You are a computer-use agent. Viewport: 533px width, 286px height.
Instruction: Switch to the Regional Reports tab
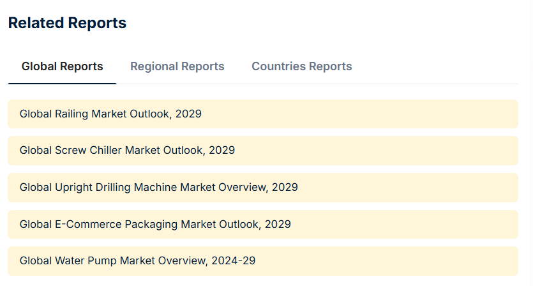tap(177, 66)
